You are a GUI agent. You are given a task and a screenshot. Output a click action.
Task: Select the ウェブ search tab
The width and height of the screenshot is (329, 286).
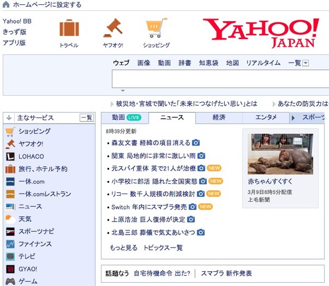[121, 63]
